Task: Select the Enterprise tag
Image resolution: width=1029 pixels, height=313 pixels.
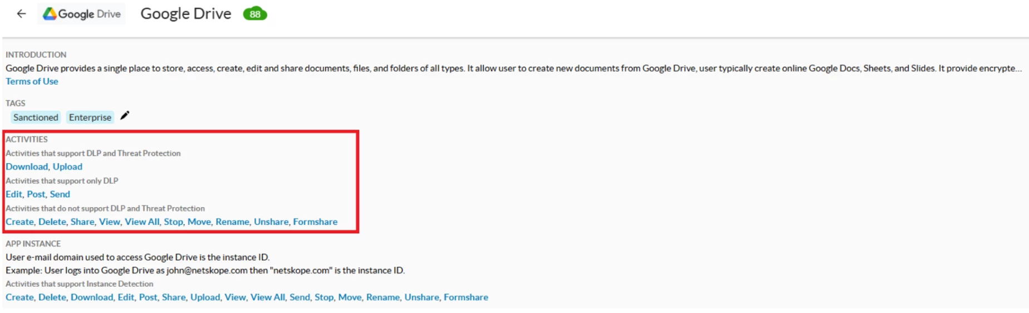Action: pos(90,118)
